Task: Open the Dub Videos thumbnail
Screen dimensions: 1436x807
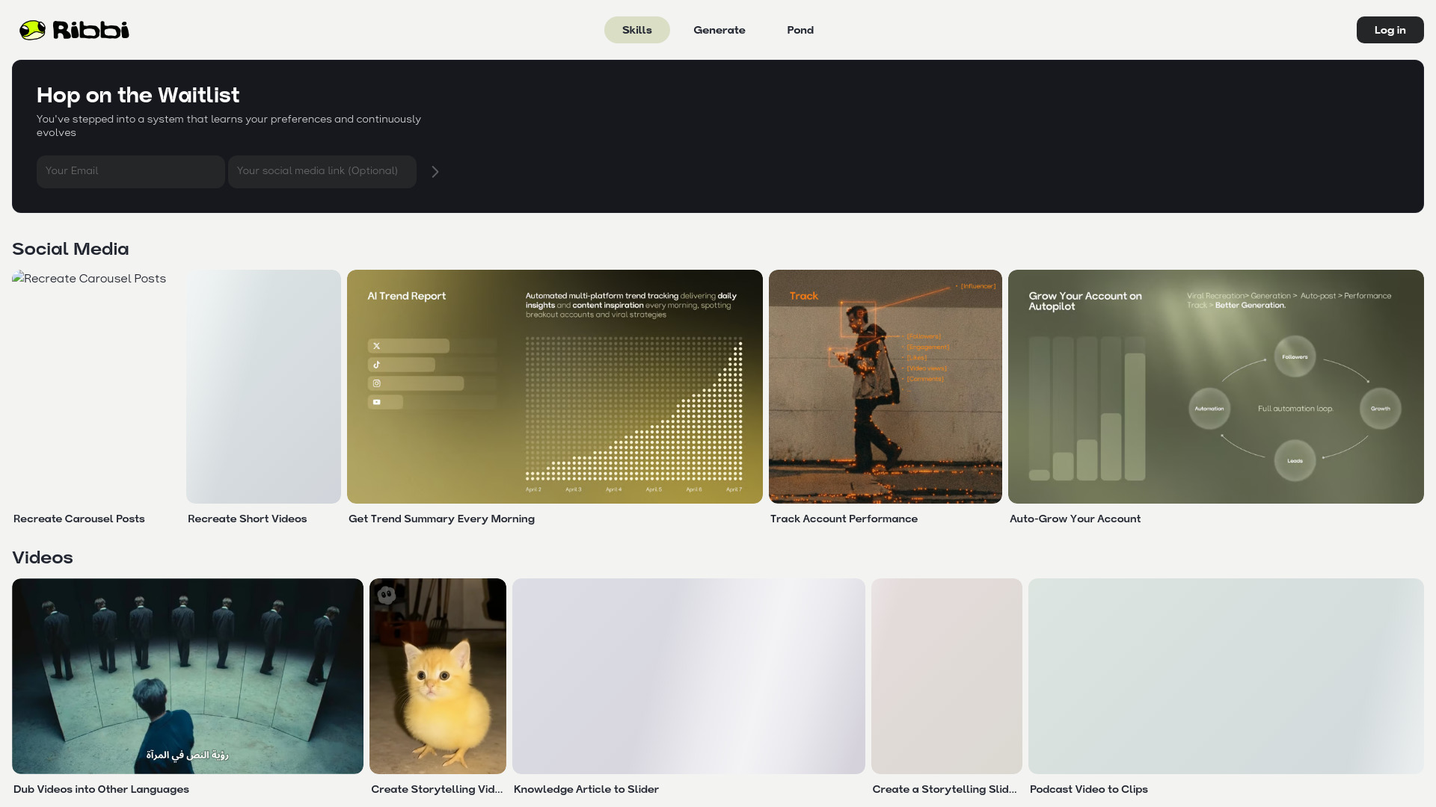Action: (x=187, y=675)
